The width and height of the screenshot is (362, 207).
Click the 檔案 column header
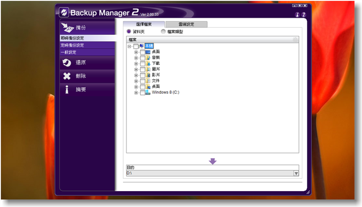pyautogui.click(x=212, y=40)
